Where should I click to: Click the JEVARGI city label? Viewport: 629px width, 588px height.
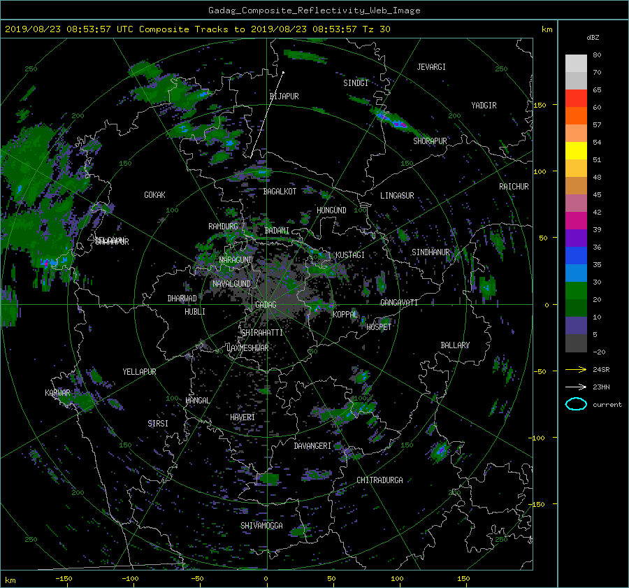click(x=431, y=67)
